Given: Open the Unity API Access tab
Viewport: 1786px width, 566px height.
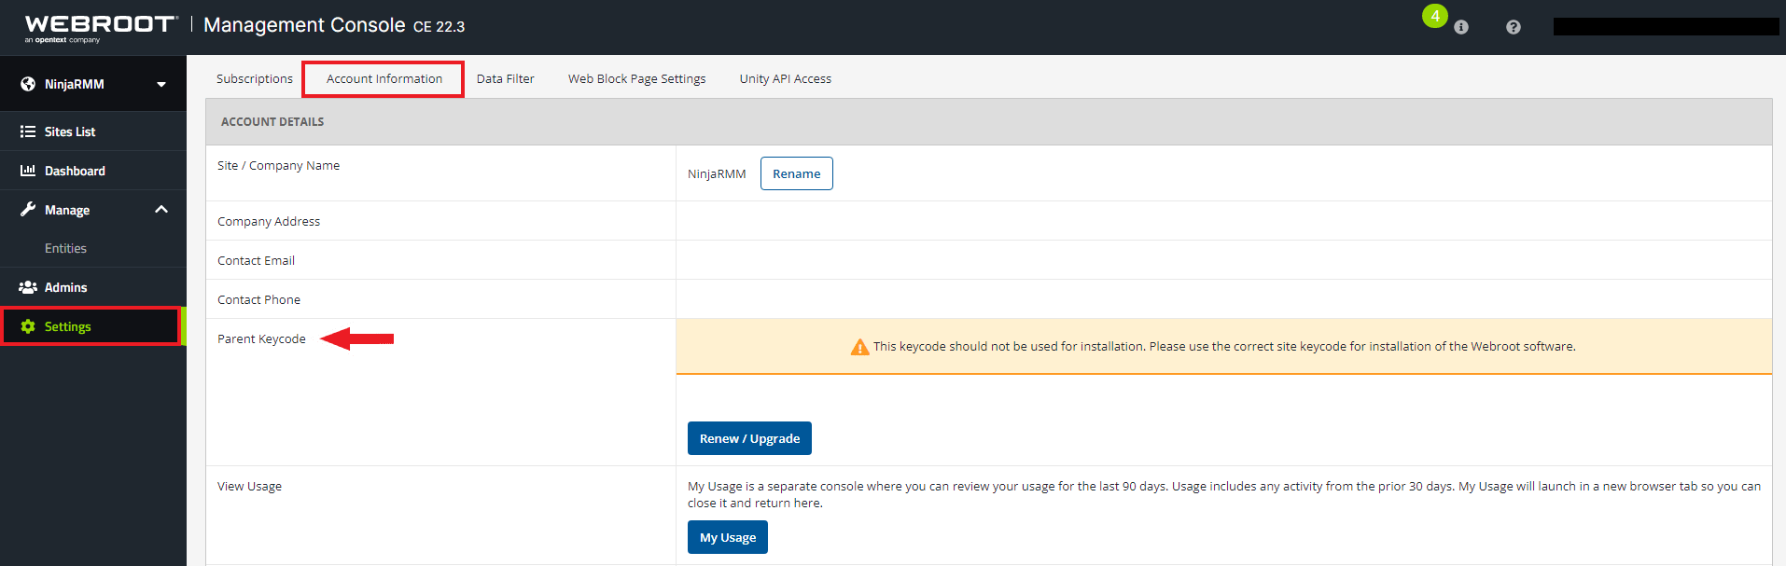Looking at the screenshot, I should pos(786,79).
